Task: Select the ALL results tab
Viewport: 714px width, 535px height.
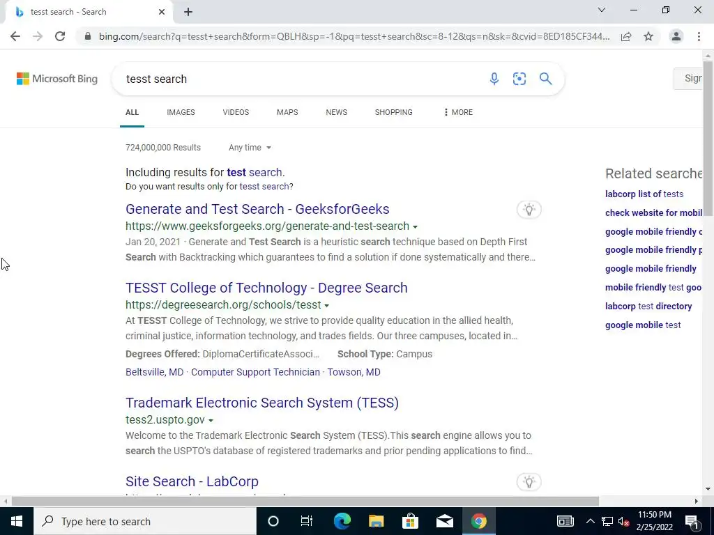Action: point(132,112)
